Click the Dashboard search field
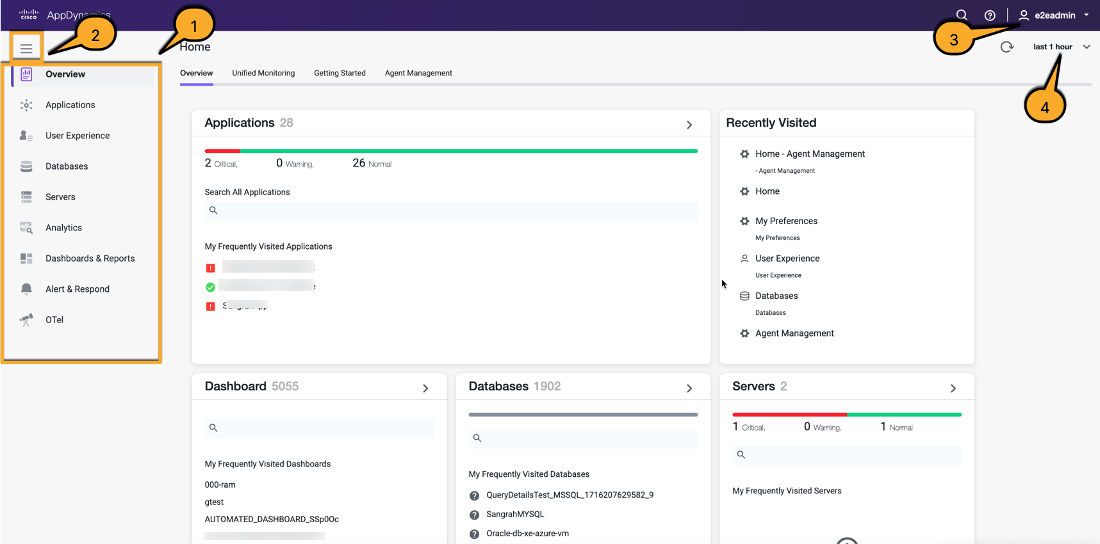The height and width of the screenshot is (544, 1100). (x=319, y=428)
